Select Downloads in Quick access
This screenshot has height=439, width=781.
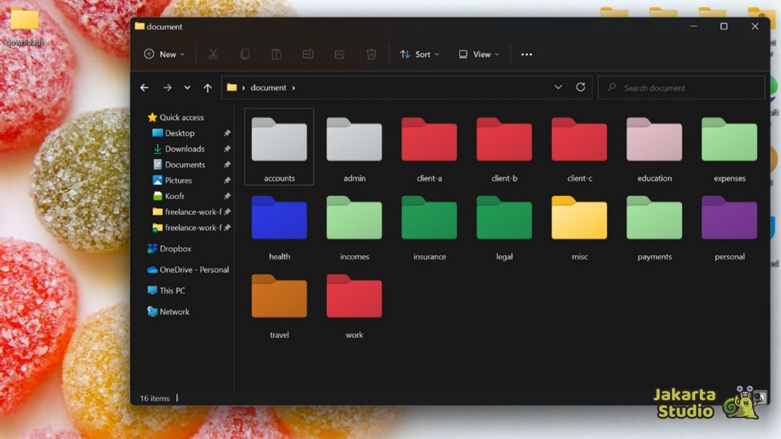click(185, 149)
